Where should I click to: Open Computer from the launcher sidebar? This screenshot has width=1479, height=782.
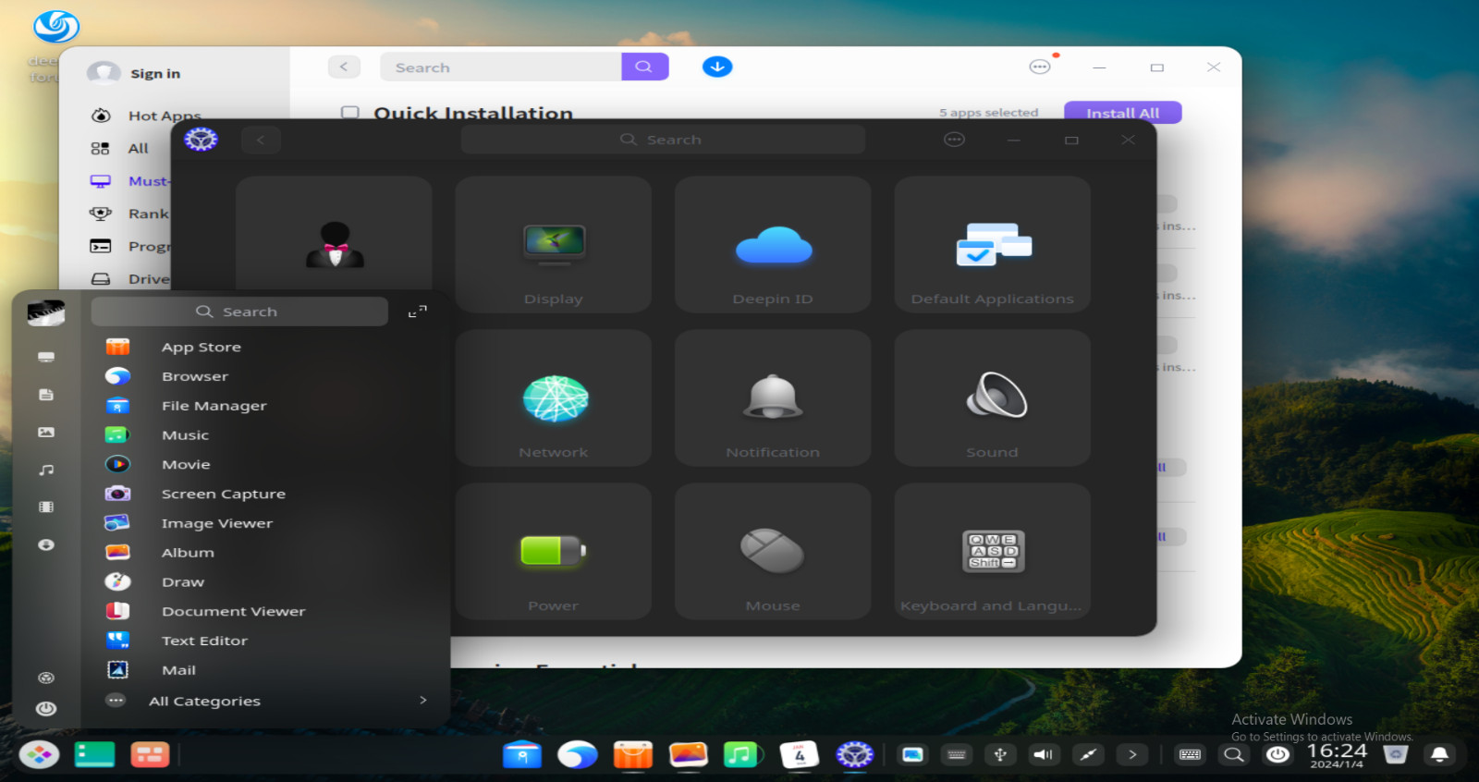click(x=46, y=357)
